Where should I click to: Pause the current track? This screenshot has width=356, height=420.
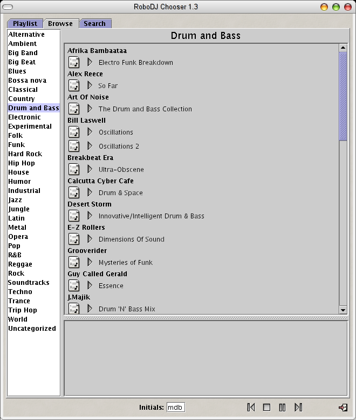[282, 407]
